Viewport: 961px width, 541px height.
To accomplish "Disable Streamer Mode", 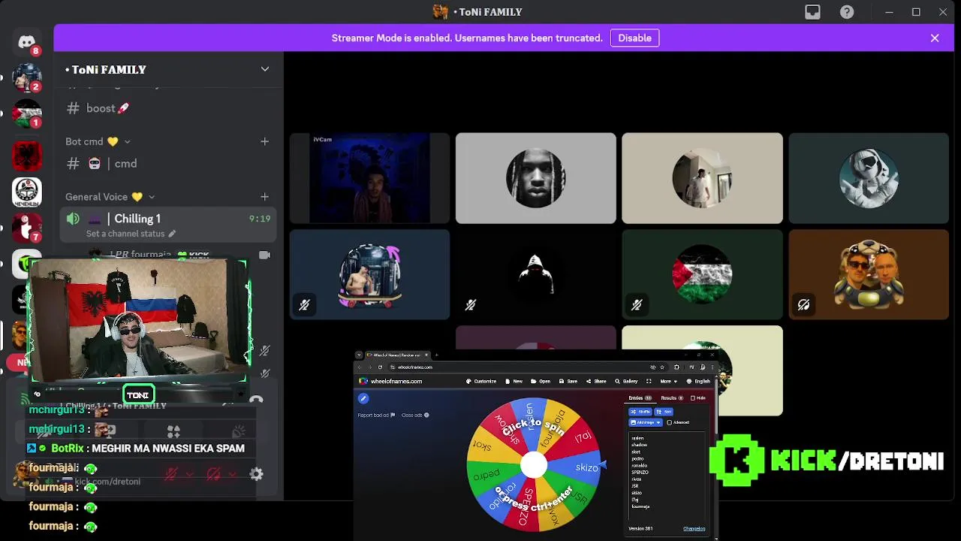I will click(x=634, y=38).
